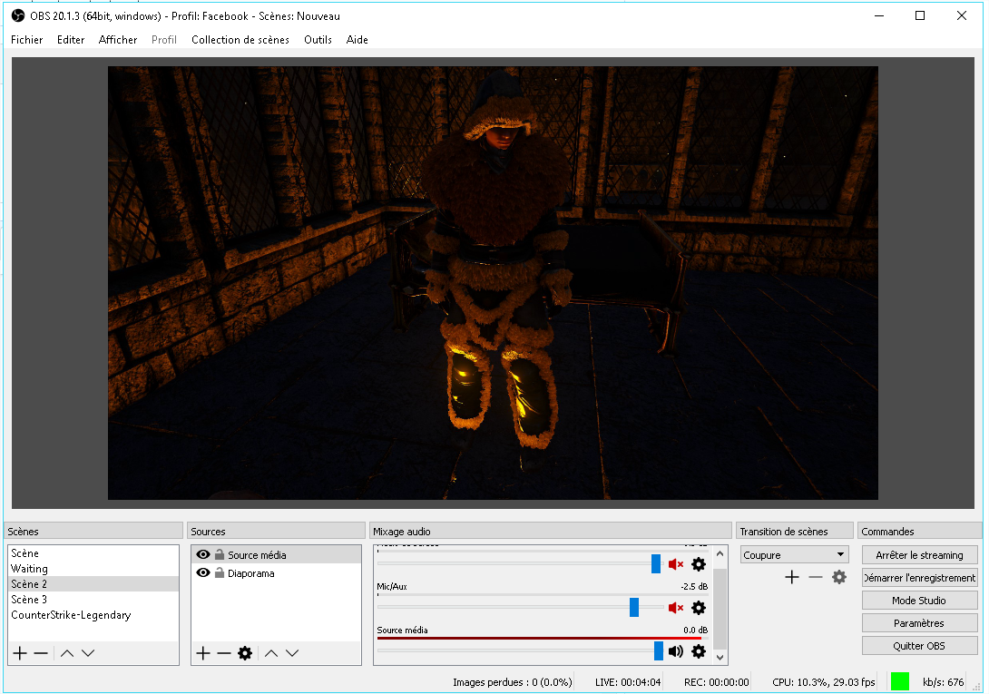Open Collection de scènes menu
The image size is (989, 694).
click(240, 40)
